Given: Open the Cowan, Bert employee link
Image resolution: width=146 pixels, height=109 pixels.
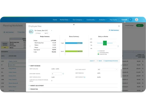Looking at the screenshot, I should [x=12, y=65].
